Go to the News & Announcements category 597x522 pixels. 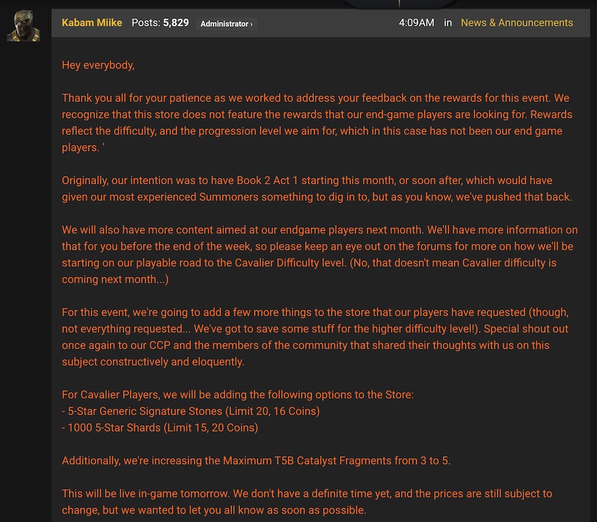click(516, 23)
